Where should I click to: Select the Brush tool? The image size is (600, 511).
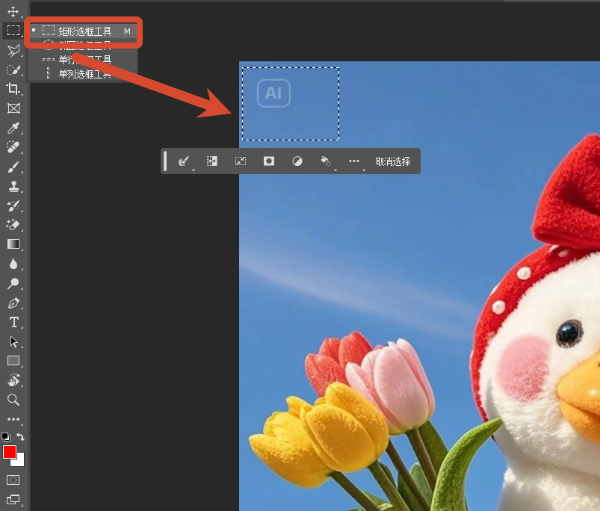[x=13, y=167]
